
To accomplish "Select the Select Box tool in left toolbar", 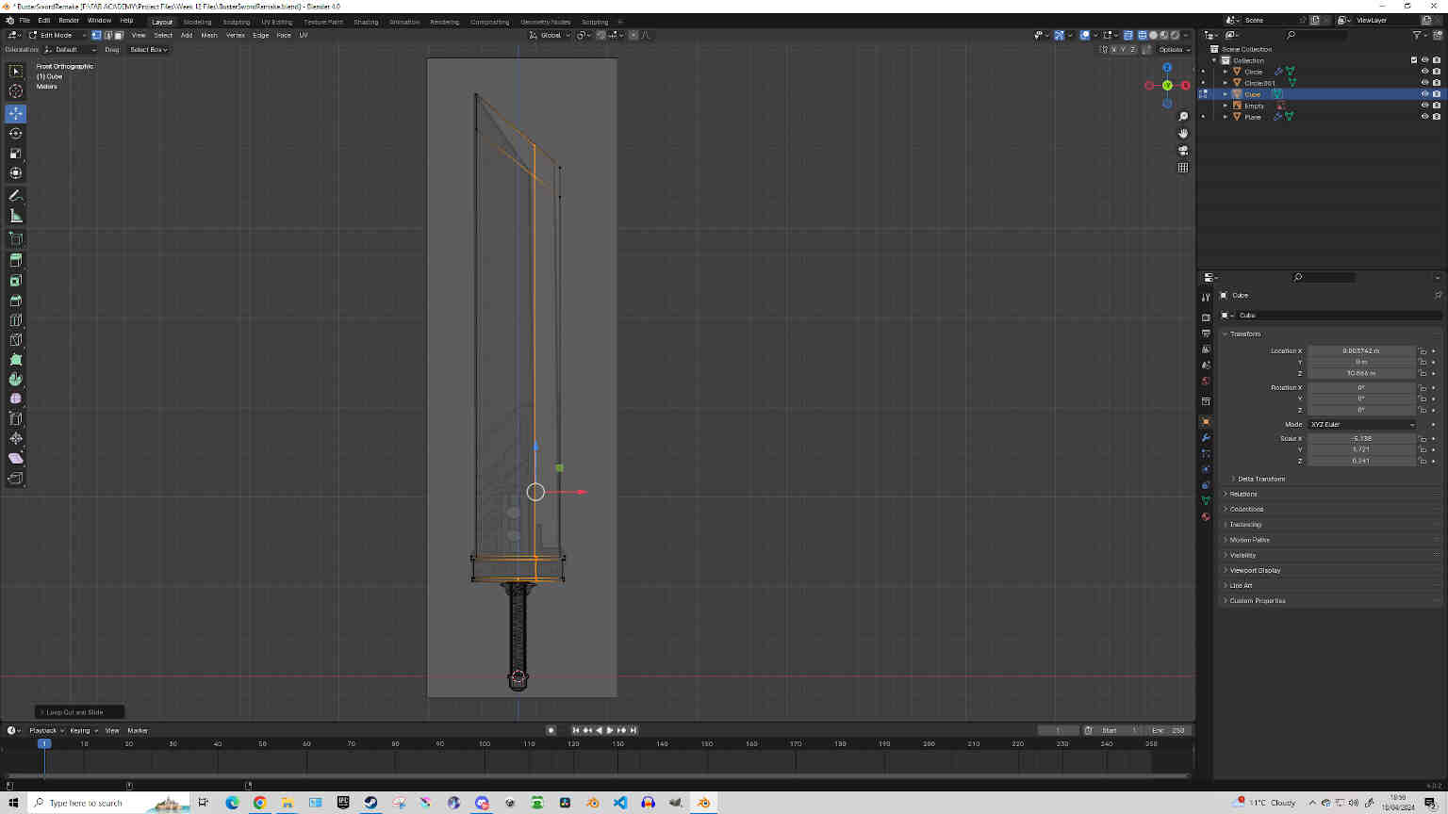I will pyautogui.click(x=16, y=72).
